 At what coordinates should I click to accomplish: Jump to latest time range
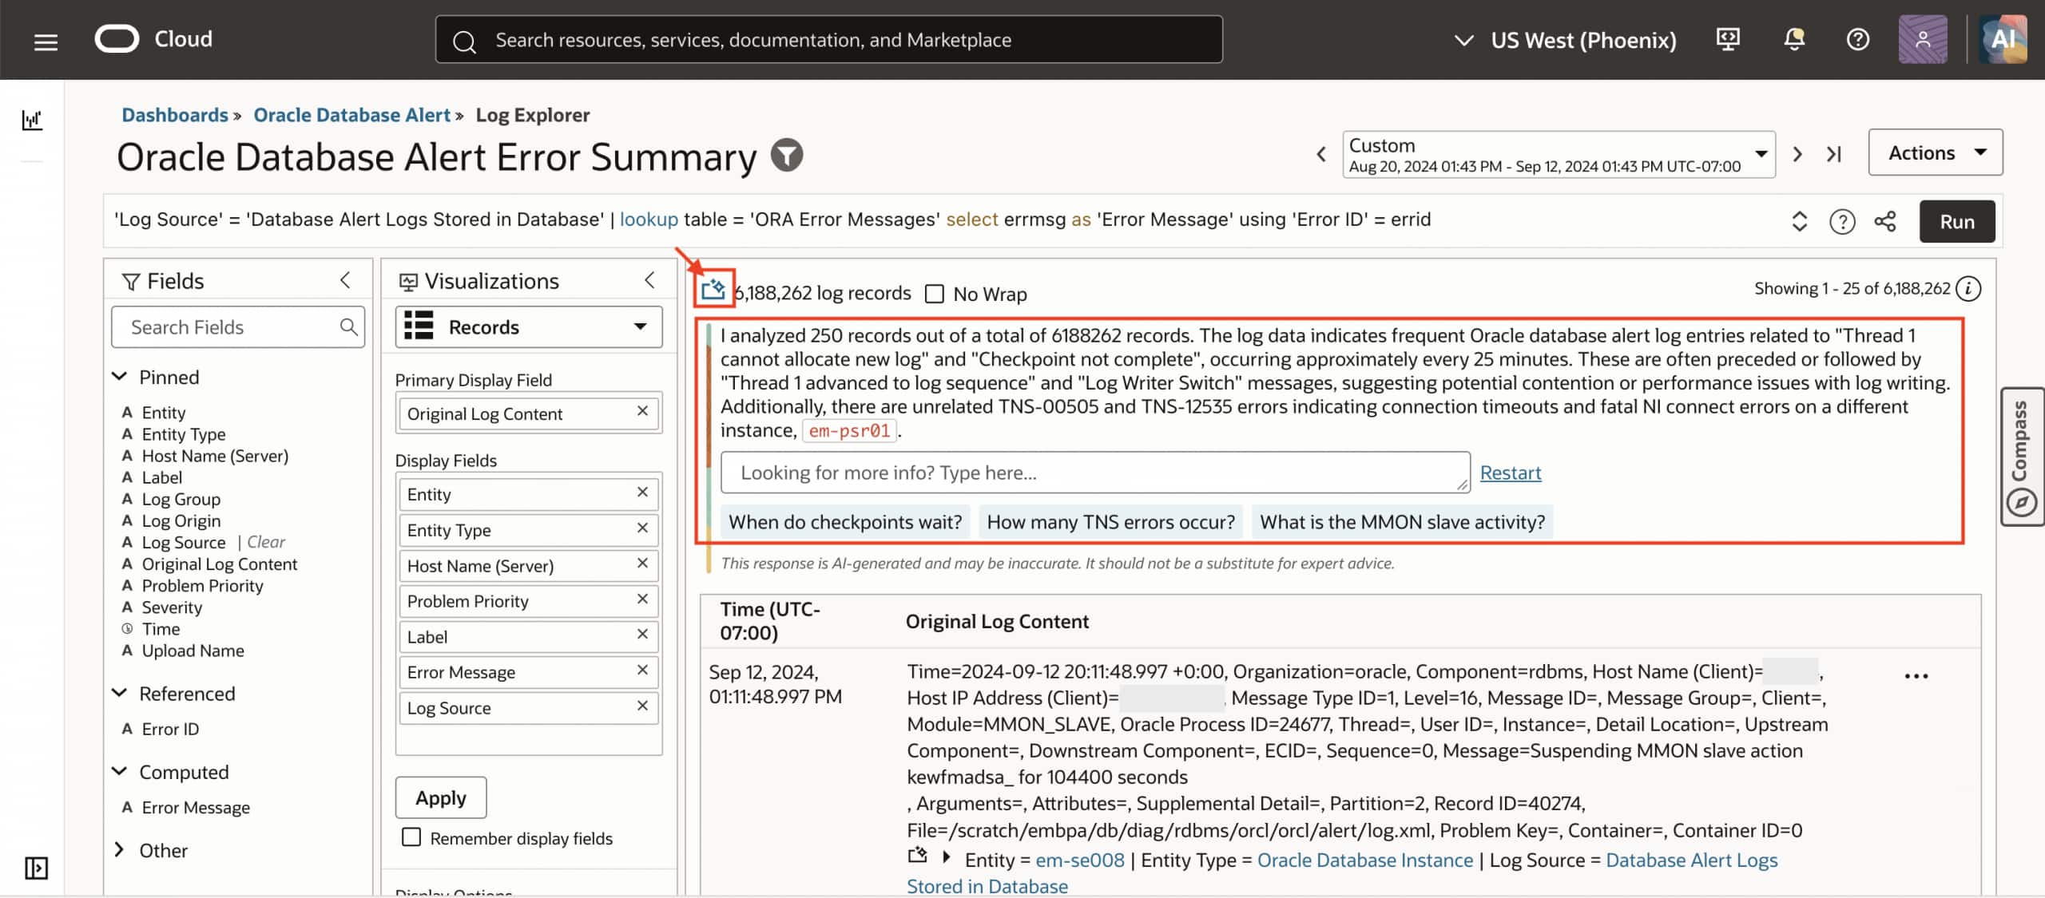click(x=1834, y=154)
